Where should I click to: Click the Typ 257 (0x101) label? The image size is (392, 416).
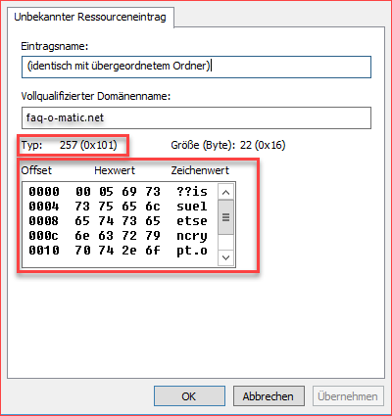69,145
